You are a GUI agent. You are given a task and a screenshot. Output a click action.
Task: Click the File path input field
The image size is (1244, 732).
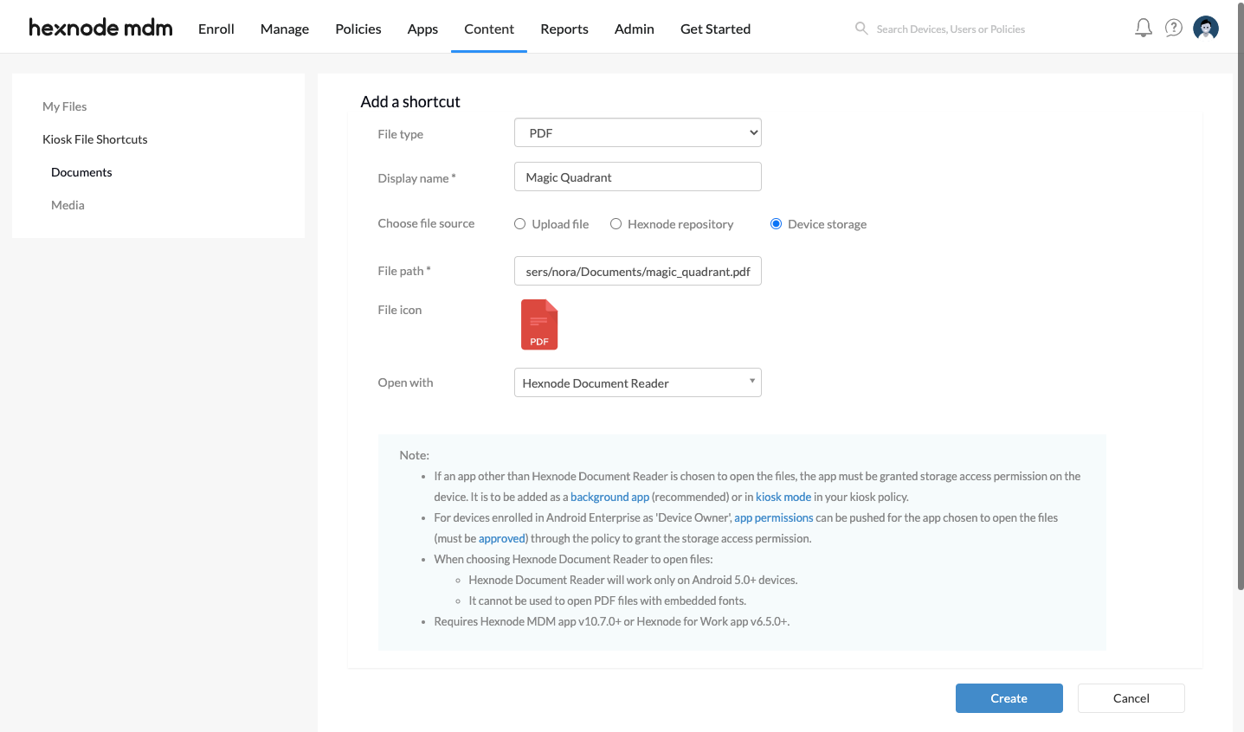pos(638,271)
